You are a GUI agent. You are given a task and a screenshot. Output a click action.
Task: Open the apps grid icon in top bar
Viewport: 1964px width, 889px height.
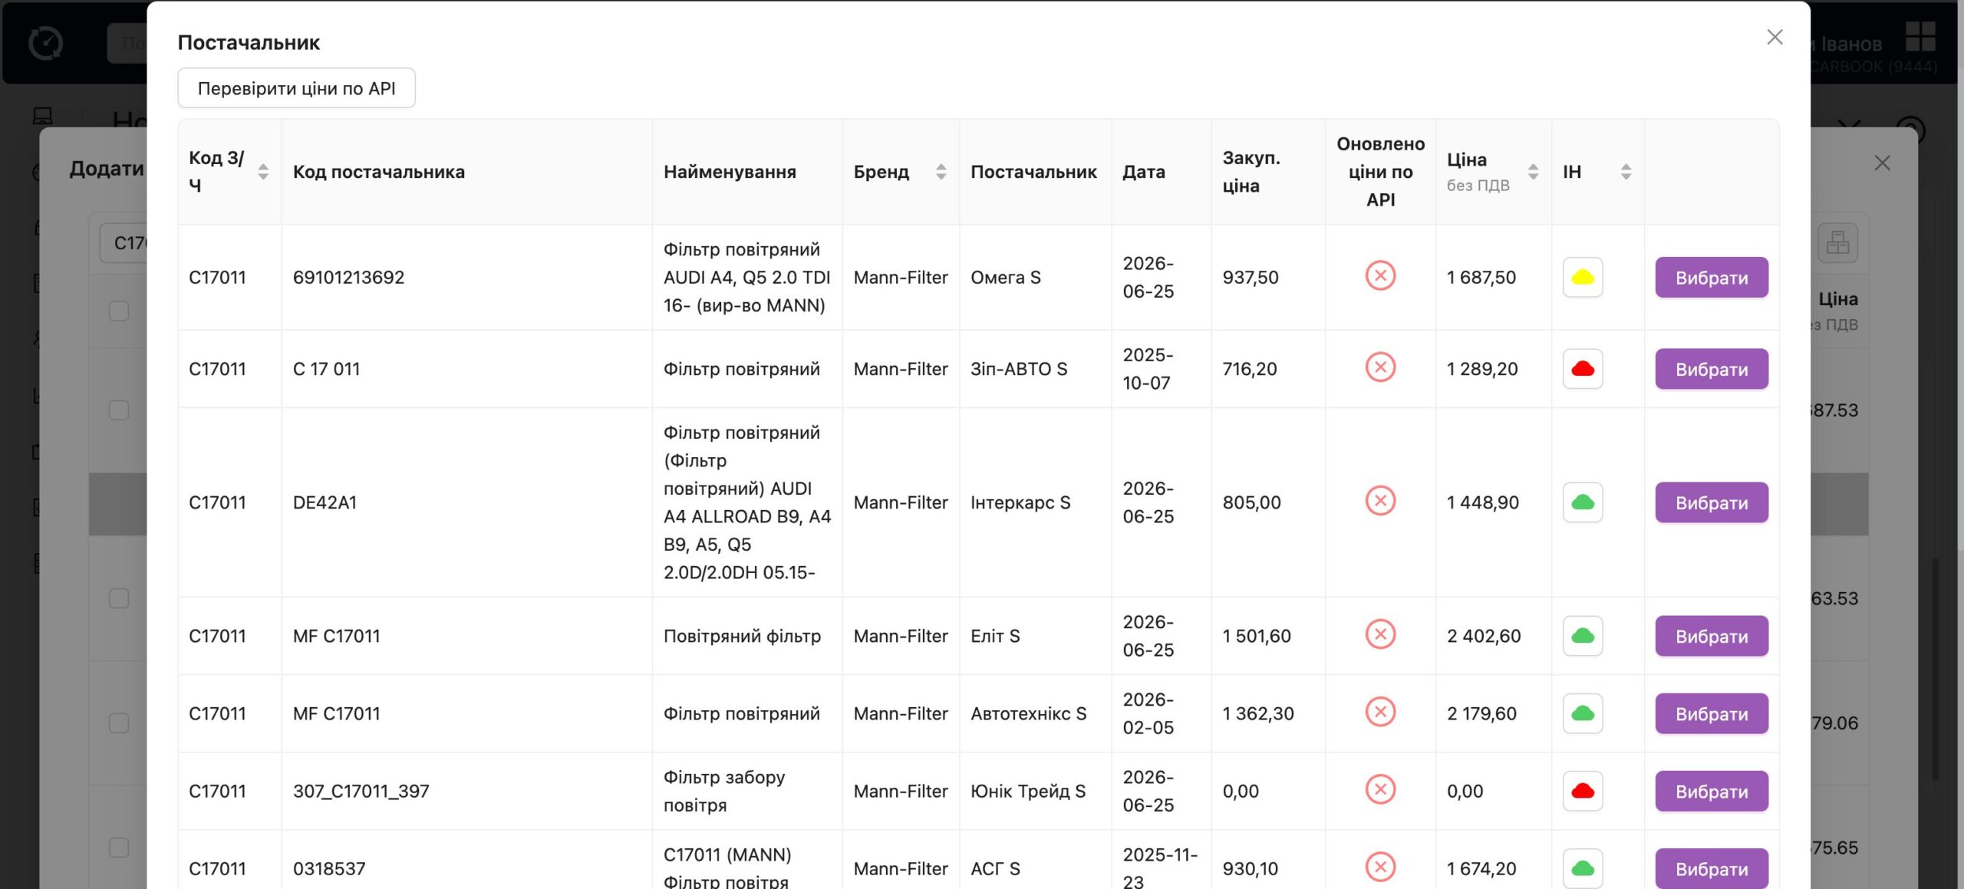[x=1921, y=36]
